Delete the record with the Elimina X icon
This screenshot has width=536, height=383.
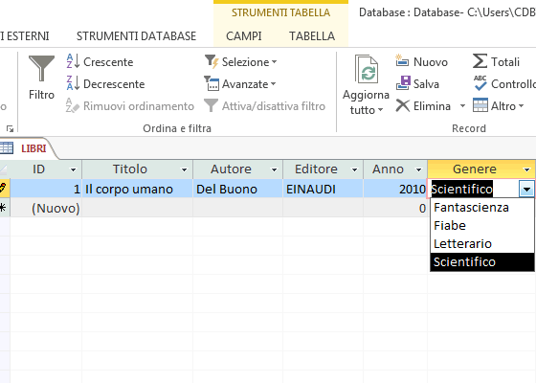(403, 105)
